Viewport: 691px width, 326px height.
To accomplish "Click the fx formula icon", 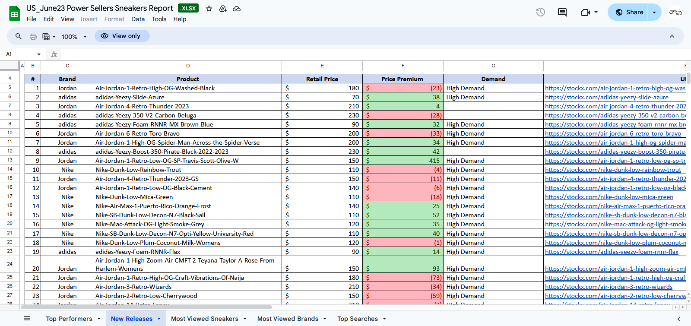I will pyautogui.click(x=54, y=54).
